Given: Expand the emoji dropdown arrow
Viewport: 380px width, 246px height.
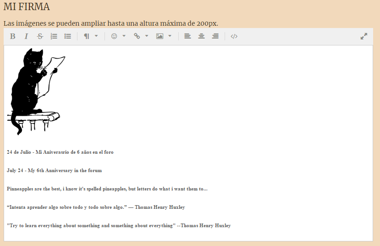Looking at the screenshot, I should [x=124, y=36].
